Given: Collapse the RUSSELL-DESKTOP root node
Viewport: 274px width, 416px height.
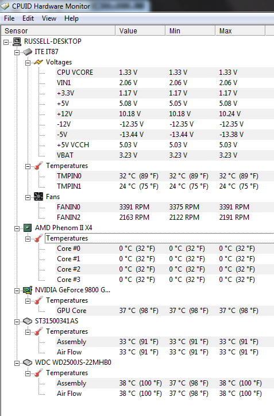Looking at the screenshot, I should pyautogui.click(x=6, y=42).
